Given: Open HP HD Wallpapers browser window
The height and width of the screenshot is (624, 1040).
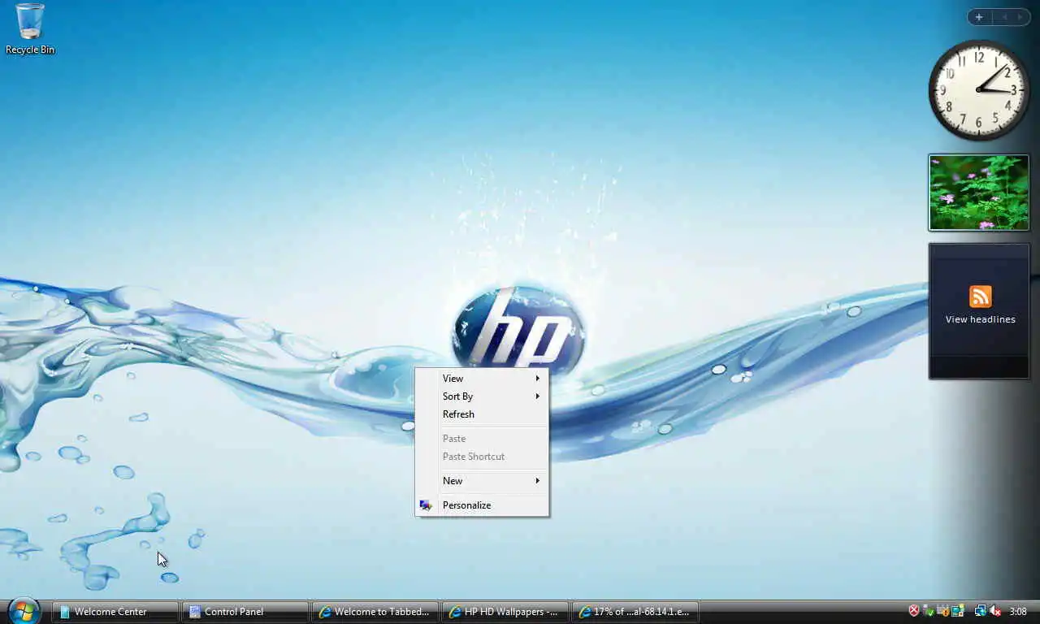Looking at the screenshot, I should (x=505, y=612).
